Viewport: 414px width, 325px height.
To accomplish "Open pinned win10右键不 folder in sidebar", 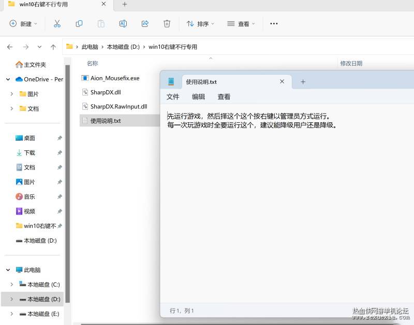I will (x=36, y=226).
